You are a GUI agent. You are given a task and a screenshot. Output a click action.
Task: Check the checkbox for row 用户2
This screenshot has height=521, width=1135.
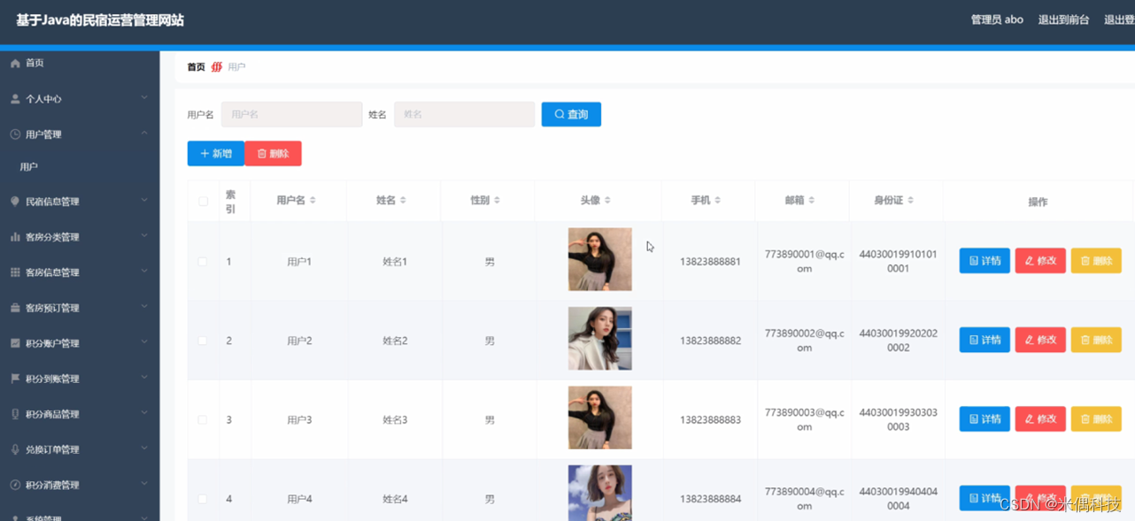pyautogui.click(x=203, y=341)
